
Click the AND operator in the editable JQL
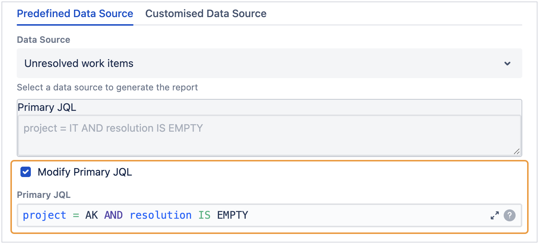113,215
